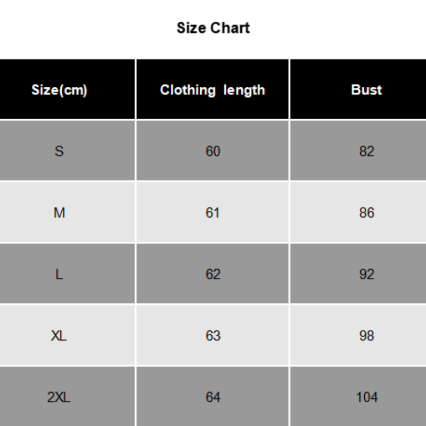
Task: Click clothing length value 60
Action: coord(212,151)
